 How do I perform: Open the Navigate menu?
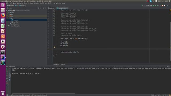20,3
